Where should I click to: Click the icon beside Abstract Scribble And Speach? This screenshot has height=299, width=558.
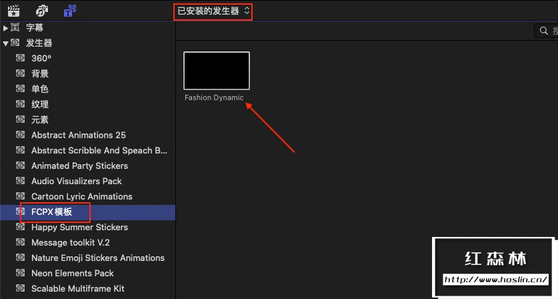(x=21, y=149)
